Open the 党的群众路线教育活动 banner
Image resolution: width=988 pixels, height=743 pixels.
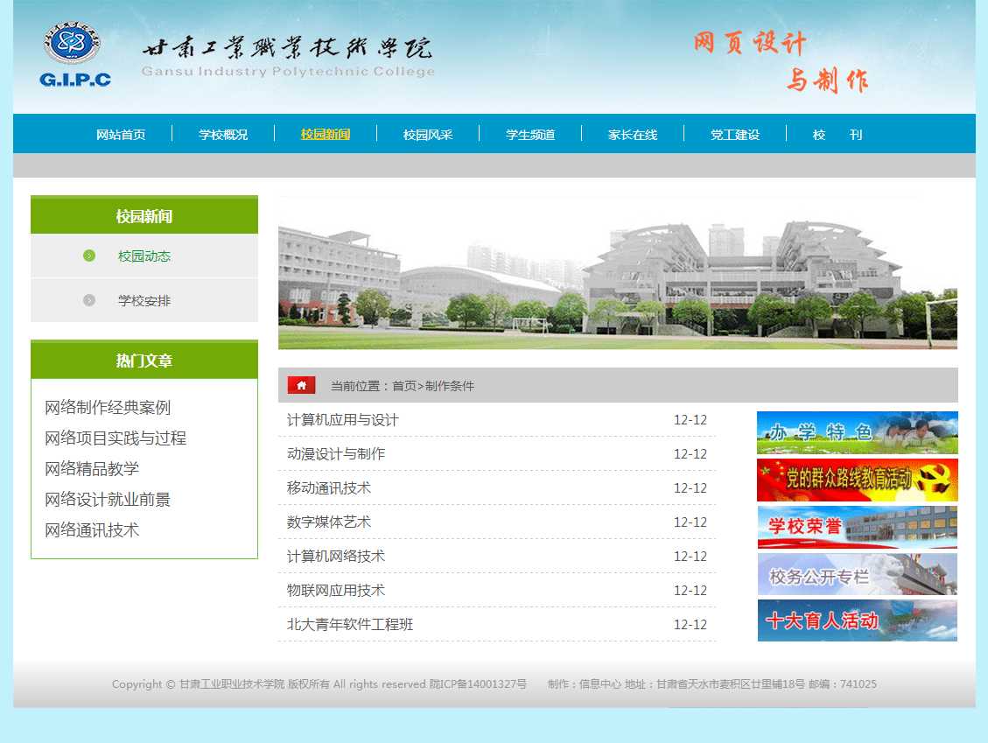click(857, 480)
